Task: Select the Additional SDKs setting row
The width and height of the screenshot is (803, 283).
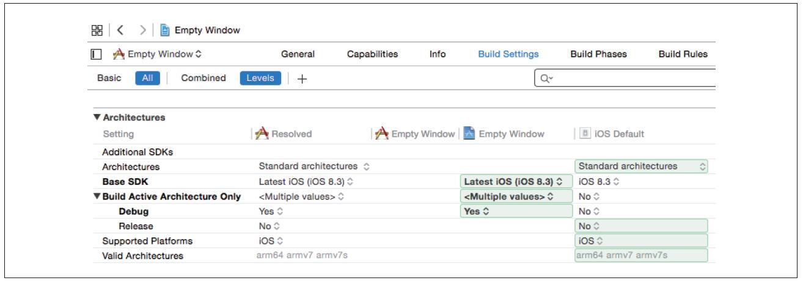Action: point(404,152)
